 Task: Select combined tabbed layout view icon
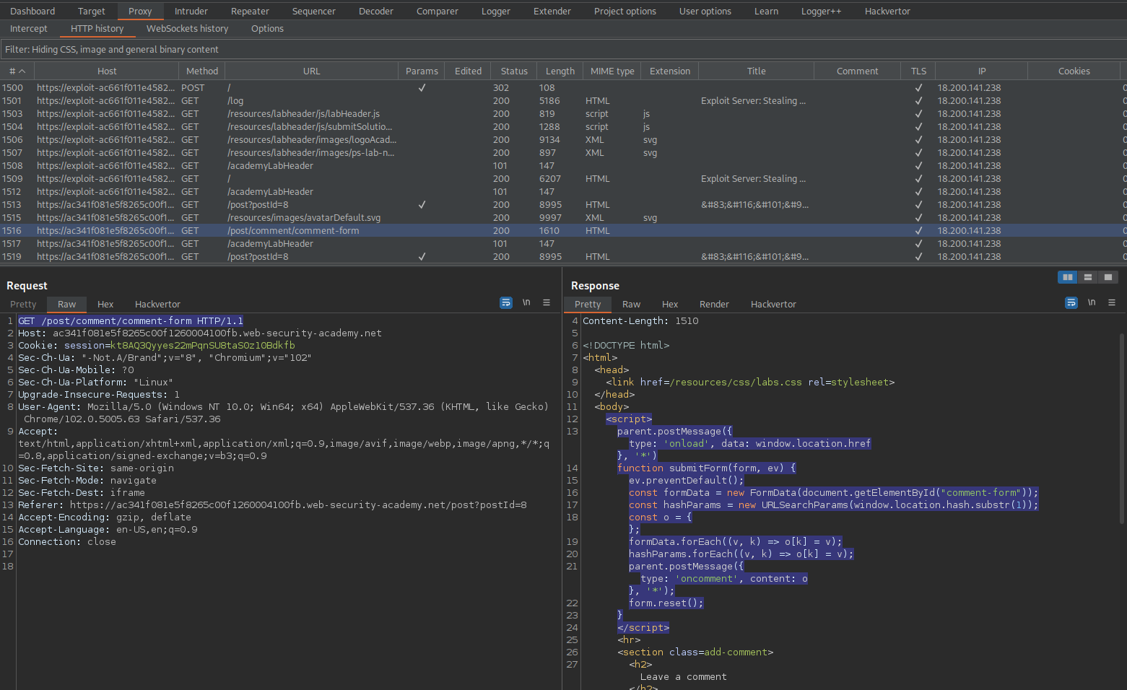(x=1108, y=277)
